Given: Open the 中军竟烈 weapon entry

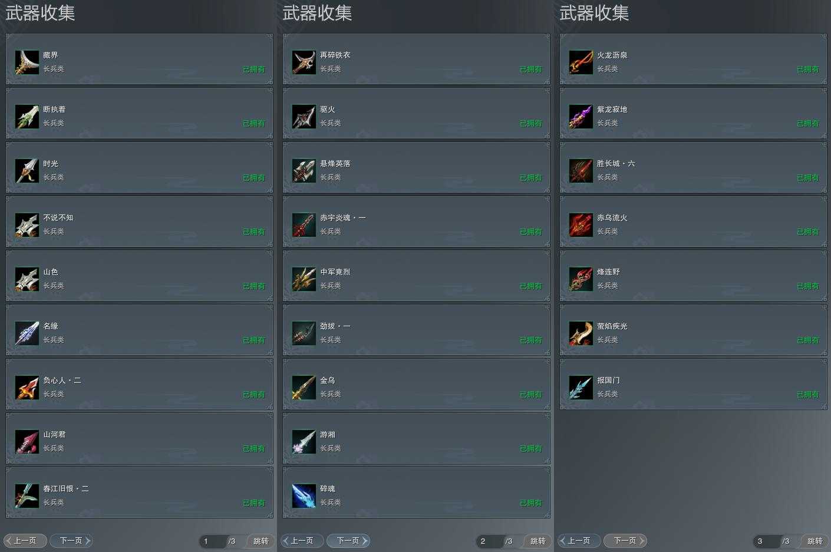Looking at the screenshot, I should pyautogui.click(x=416, y=276).
